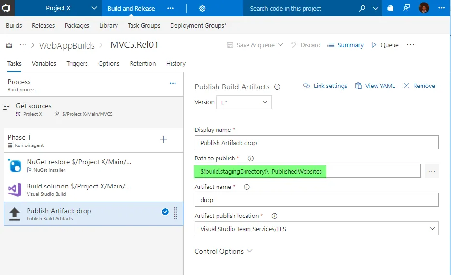Open the Process row ellipsis menu
Viewport: 451px width, 275px height.
click(x=173, y=83)
